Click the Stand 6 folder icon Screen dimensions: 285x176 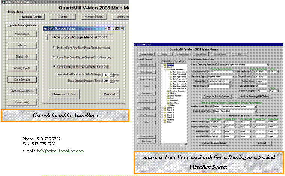coord(165,117)
